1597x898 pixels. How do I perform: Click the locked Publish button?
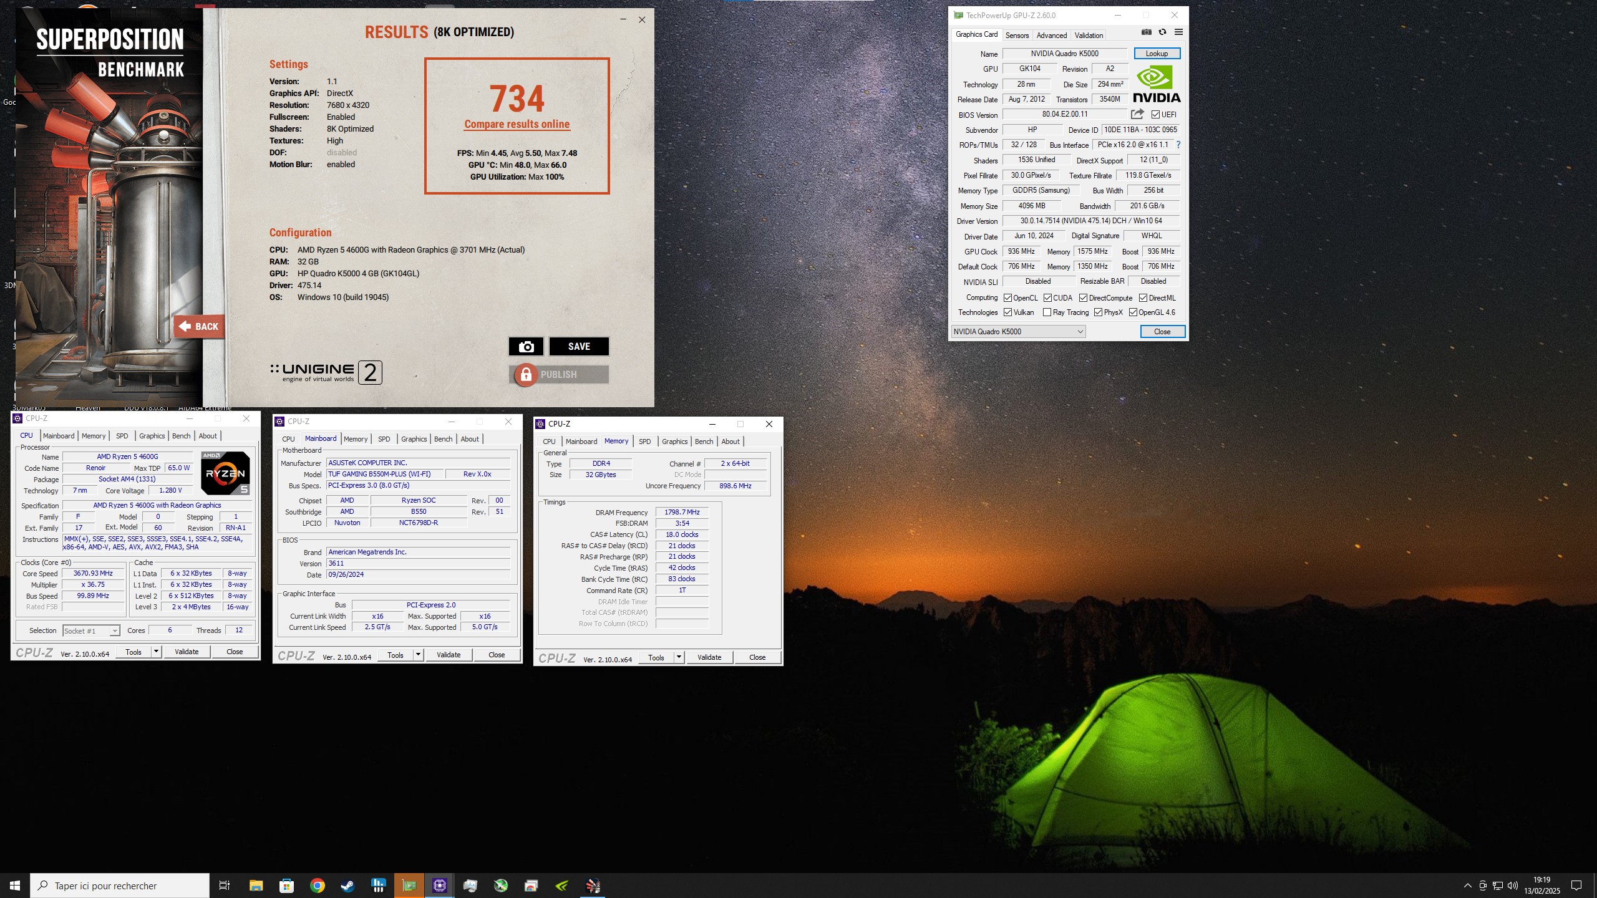click(559, 374)
